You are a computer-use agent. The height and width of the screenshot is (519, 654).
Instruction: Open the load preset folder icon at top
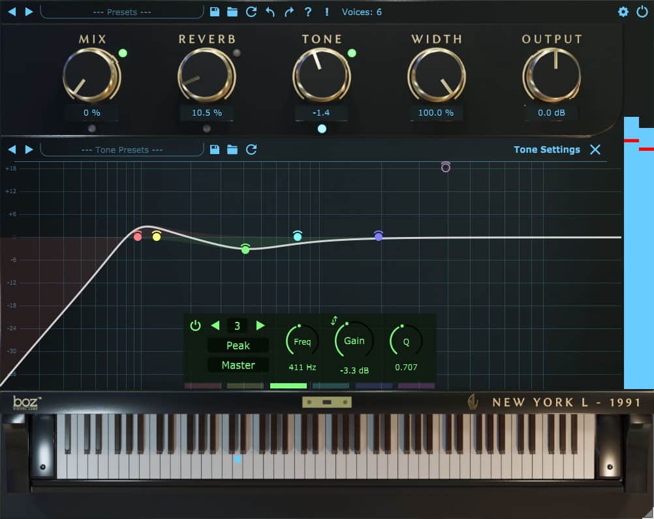coord(232,12)
